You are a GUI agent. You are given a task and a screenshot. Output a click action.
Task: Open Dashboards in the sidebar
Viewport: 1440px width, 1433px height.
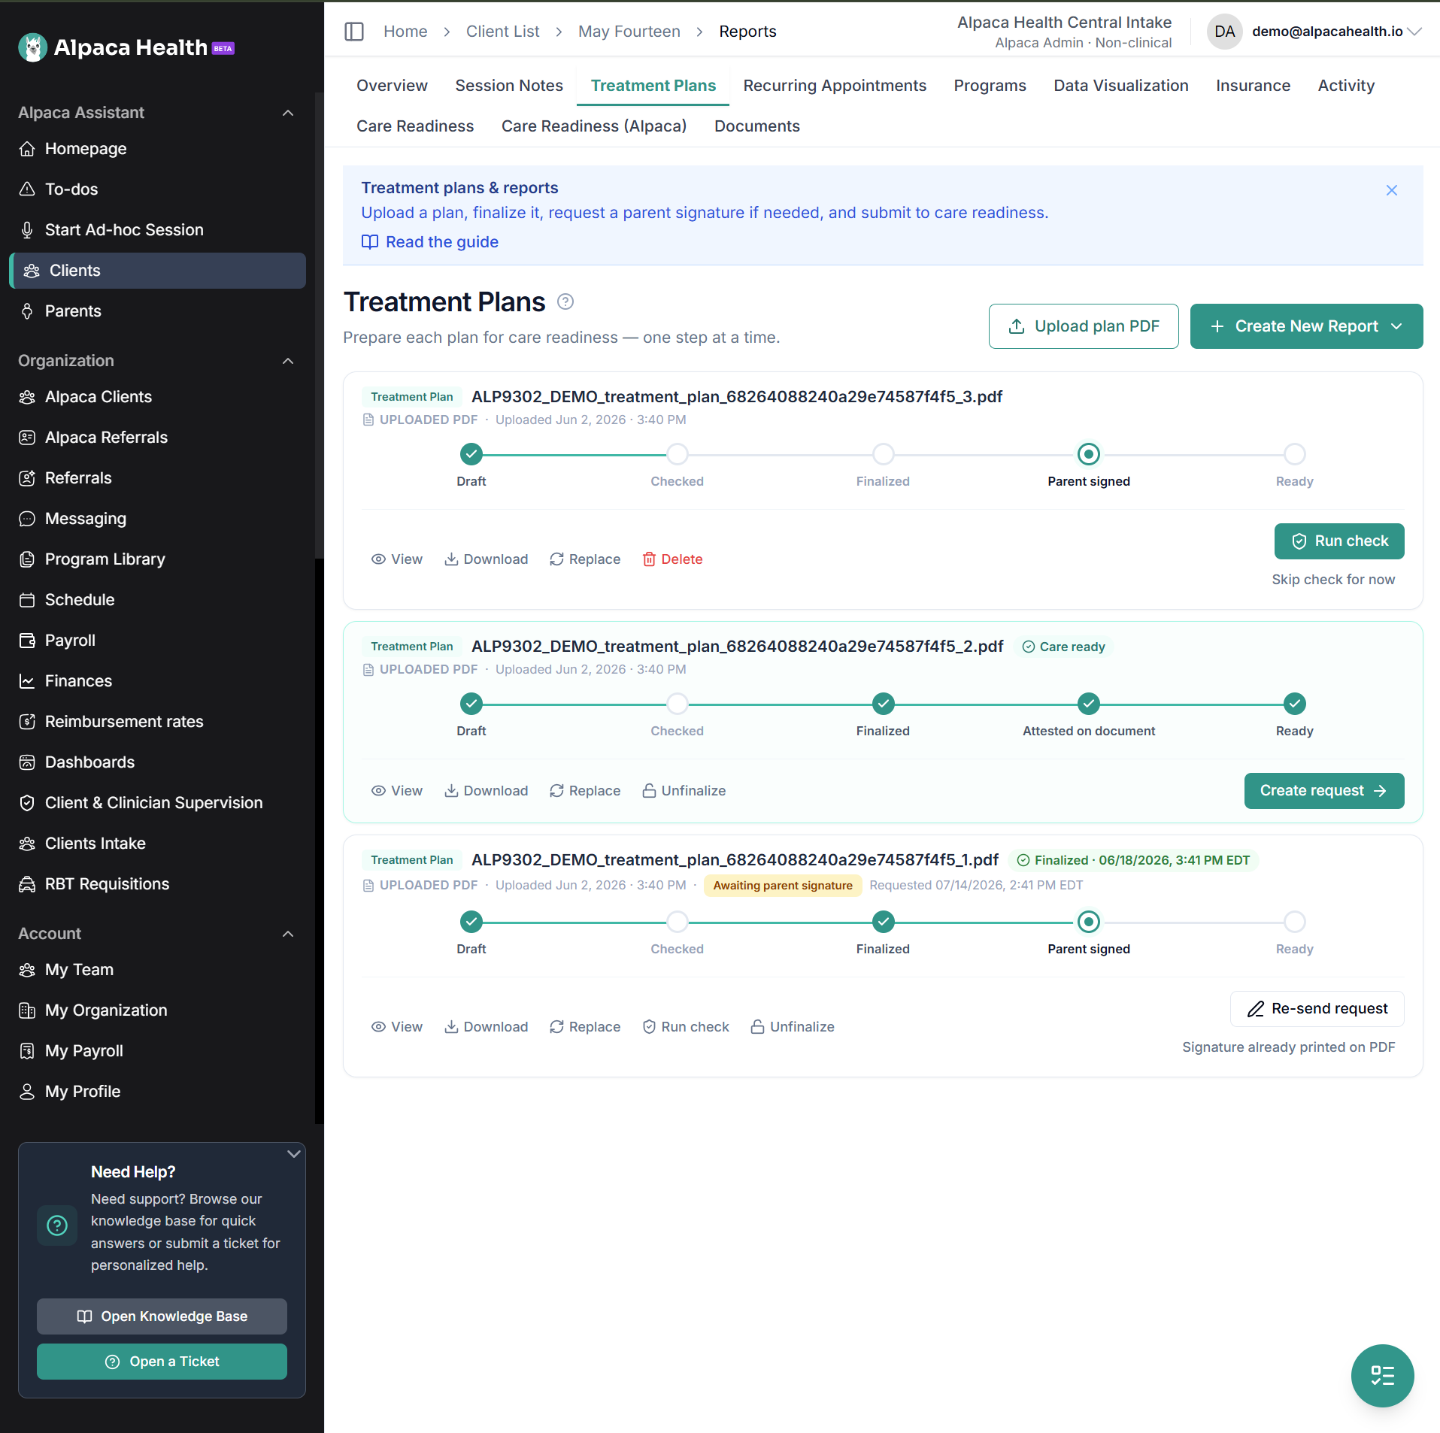click(x=89, y=762)
